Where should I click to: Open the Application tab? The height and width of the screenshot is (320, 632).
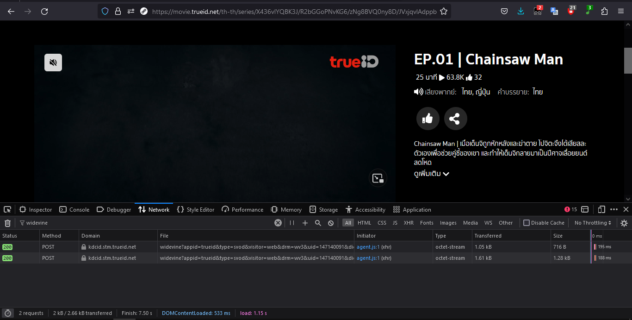coord(412,210)
